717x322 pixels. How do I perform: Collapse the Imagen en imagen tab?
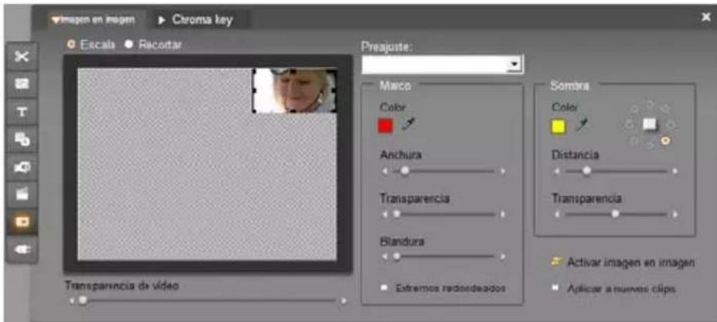click(93, 20)
